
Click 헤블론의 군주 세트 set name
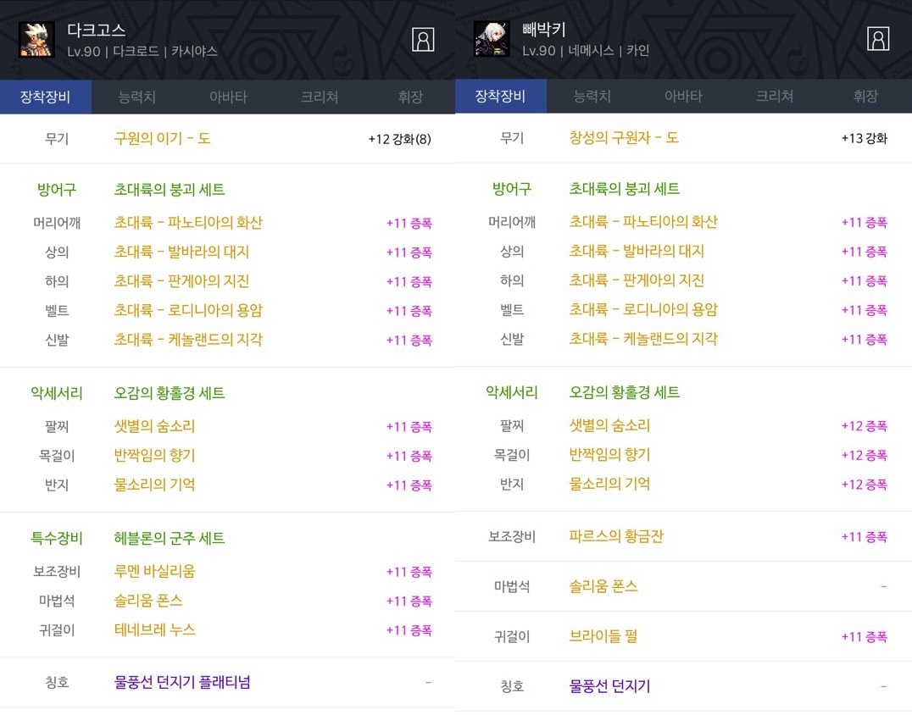pos(170,538)
